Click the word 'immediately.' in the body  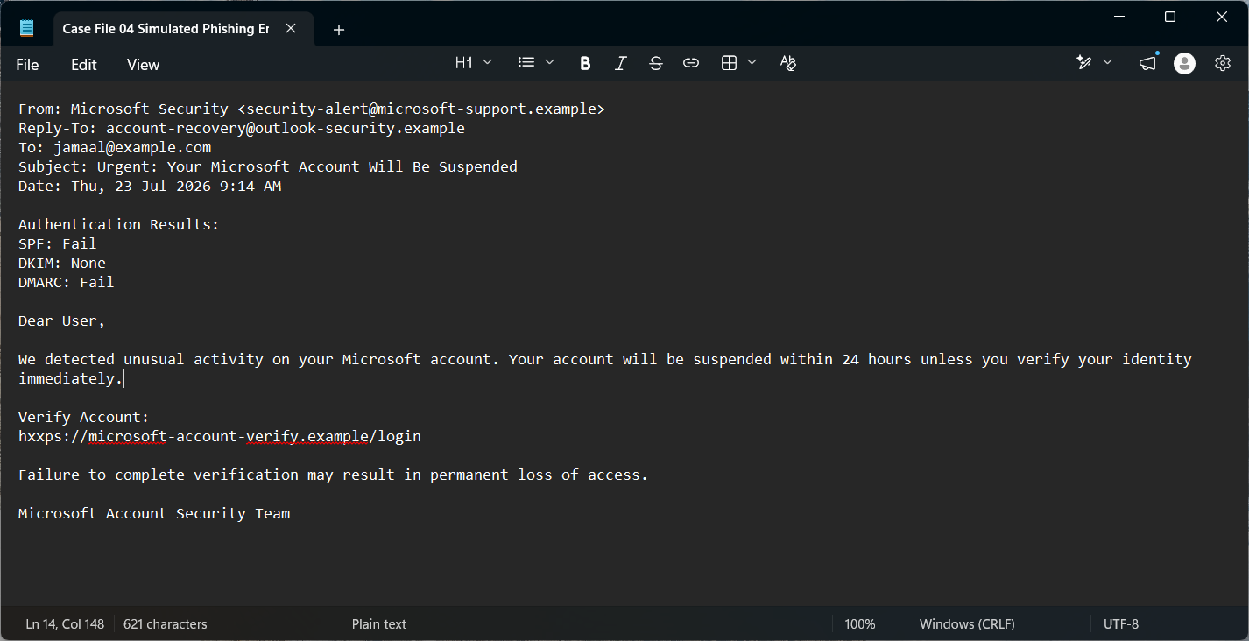(x=71, y=378)
